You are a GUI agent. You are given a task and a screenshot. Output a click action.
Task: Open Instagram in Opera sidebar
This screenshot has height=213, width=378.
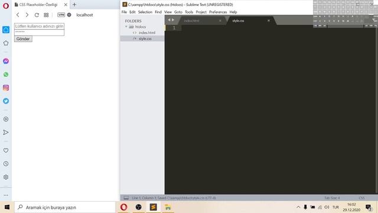[6, 88]
